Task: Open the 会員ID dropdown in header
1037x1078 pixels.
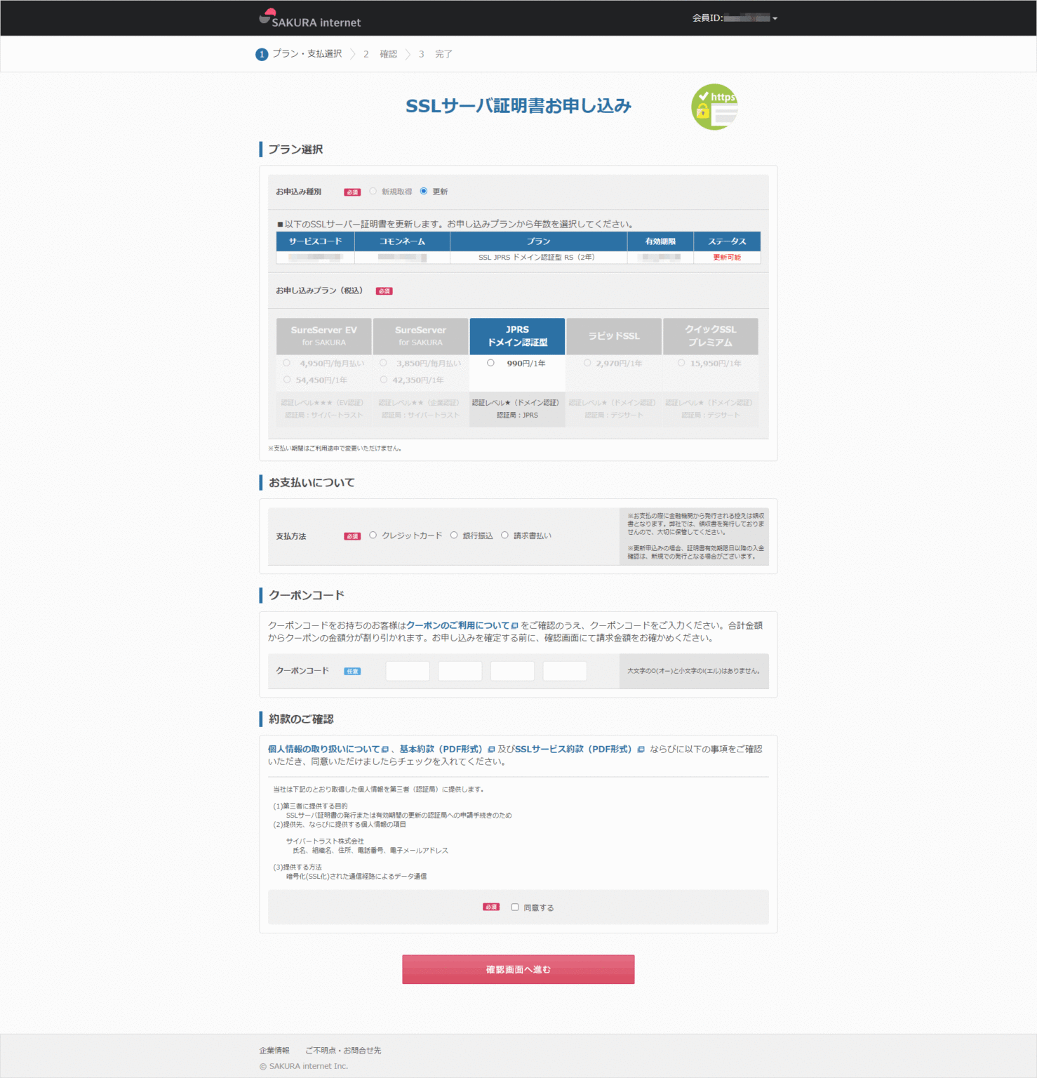Action: coord(732,18)
